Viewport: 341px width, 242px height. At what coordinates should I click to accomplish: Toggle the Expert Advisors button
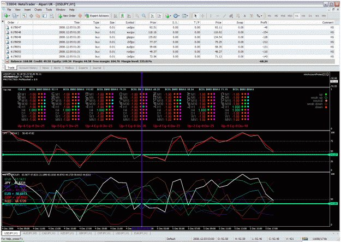pyautogui.click(x=97, y=16)
